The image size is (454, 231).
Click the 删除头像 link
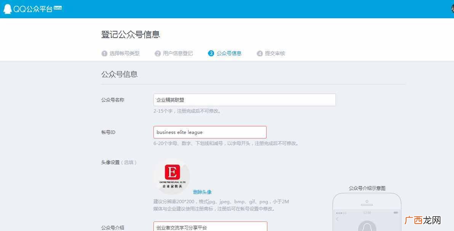202,192
